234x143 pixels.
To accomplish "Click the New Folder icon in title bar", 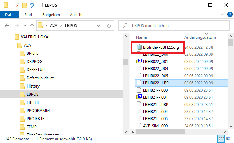I will pos(25,5).
